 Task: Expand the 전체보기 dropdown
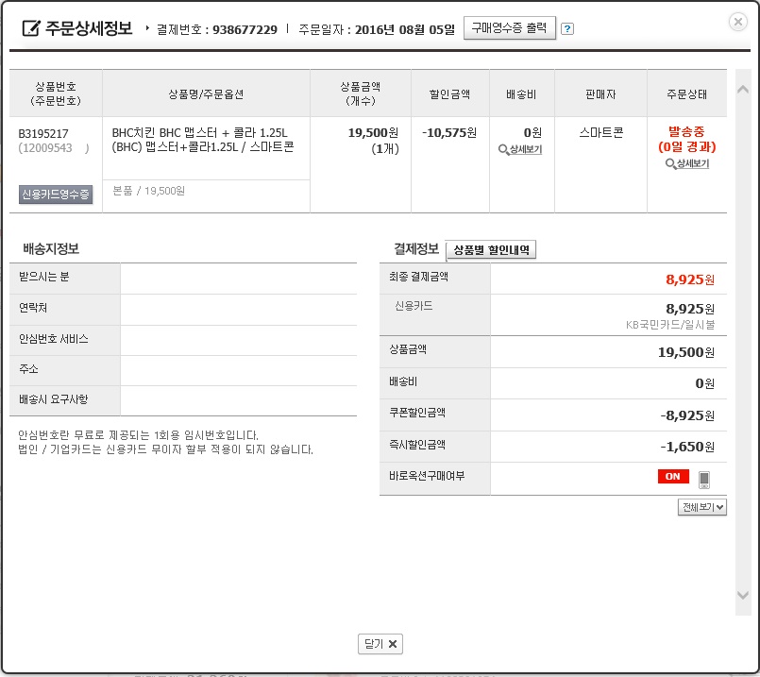point(701,507)
